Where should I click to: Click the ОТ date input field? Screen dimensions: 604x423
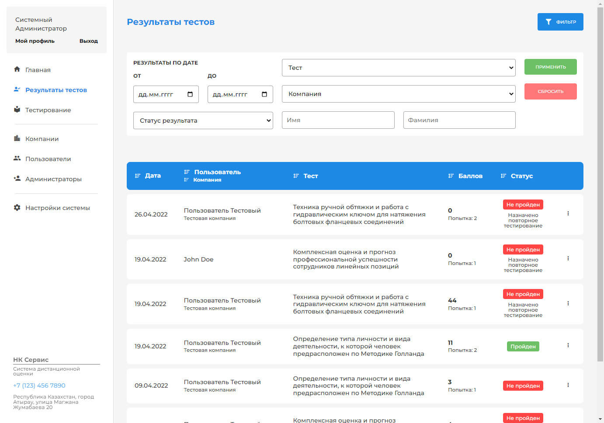click(x=166, y=94)
